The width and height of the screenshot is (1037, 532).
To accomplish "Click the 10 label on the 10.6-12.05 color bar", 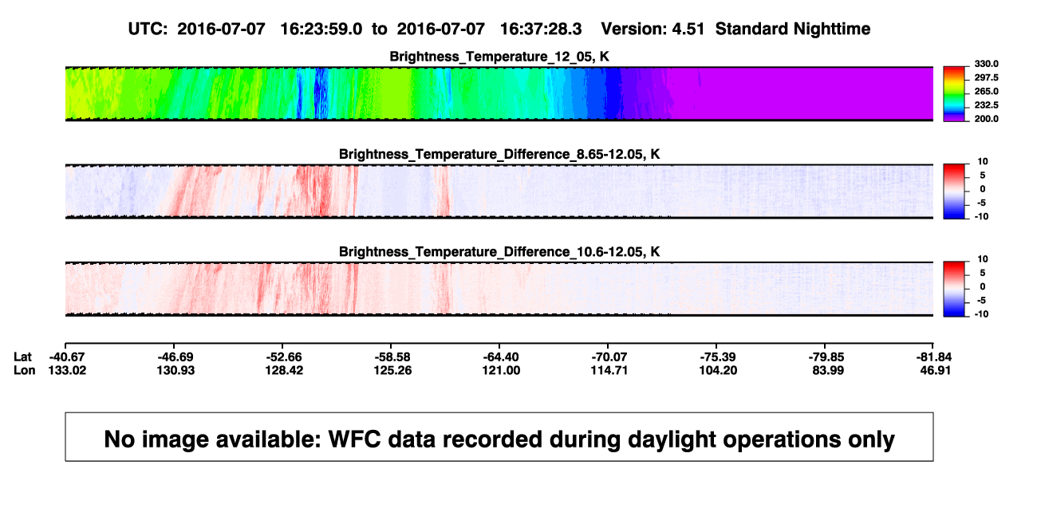I will click(x=983, y=259).
